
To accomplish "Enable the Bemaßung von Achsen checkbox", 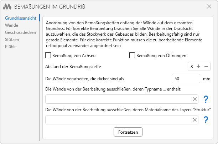I will click(48, 55).
